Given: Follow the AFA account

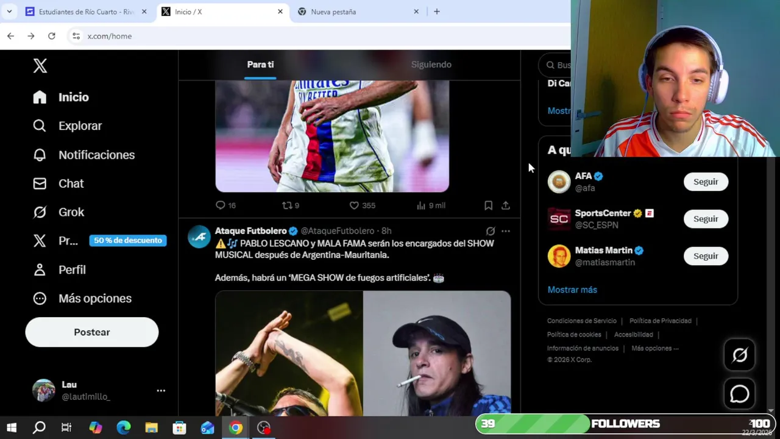Looking at the screenshot, I should click(706, 182).
